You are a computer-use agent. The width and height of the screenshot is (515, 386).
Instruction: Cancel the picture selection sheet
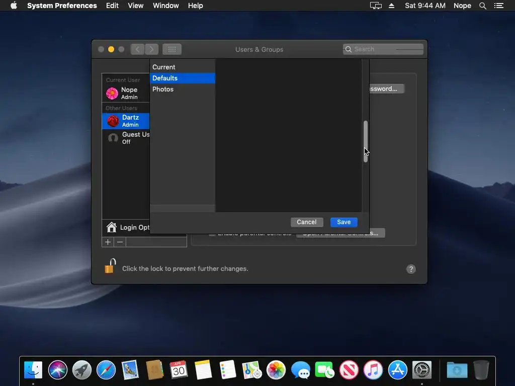(307, 222)
